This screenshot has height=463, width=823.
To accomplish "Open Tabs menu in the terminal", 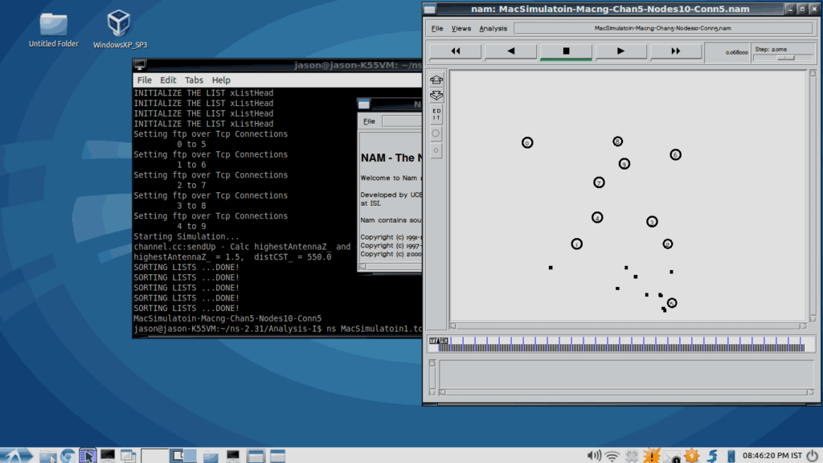I will coord(194,80).
